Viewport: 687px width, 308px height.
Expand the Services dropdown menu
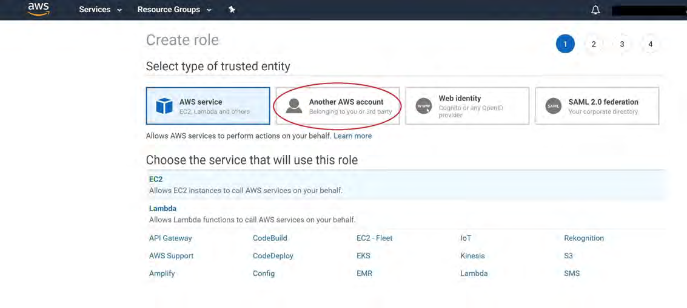100,10
